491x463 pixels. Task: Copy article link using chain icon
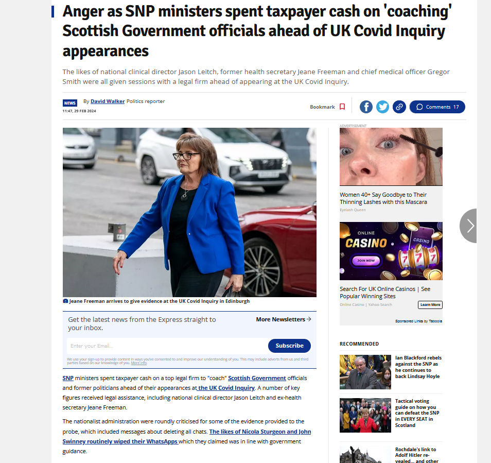pyautogui.click(x=399, y=107)
